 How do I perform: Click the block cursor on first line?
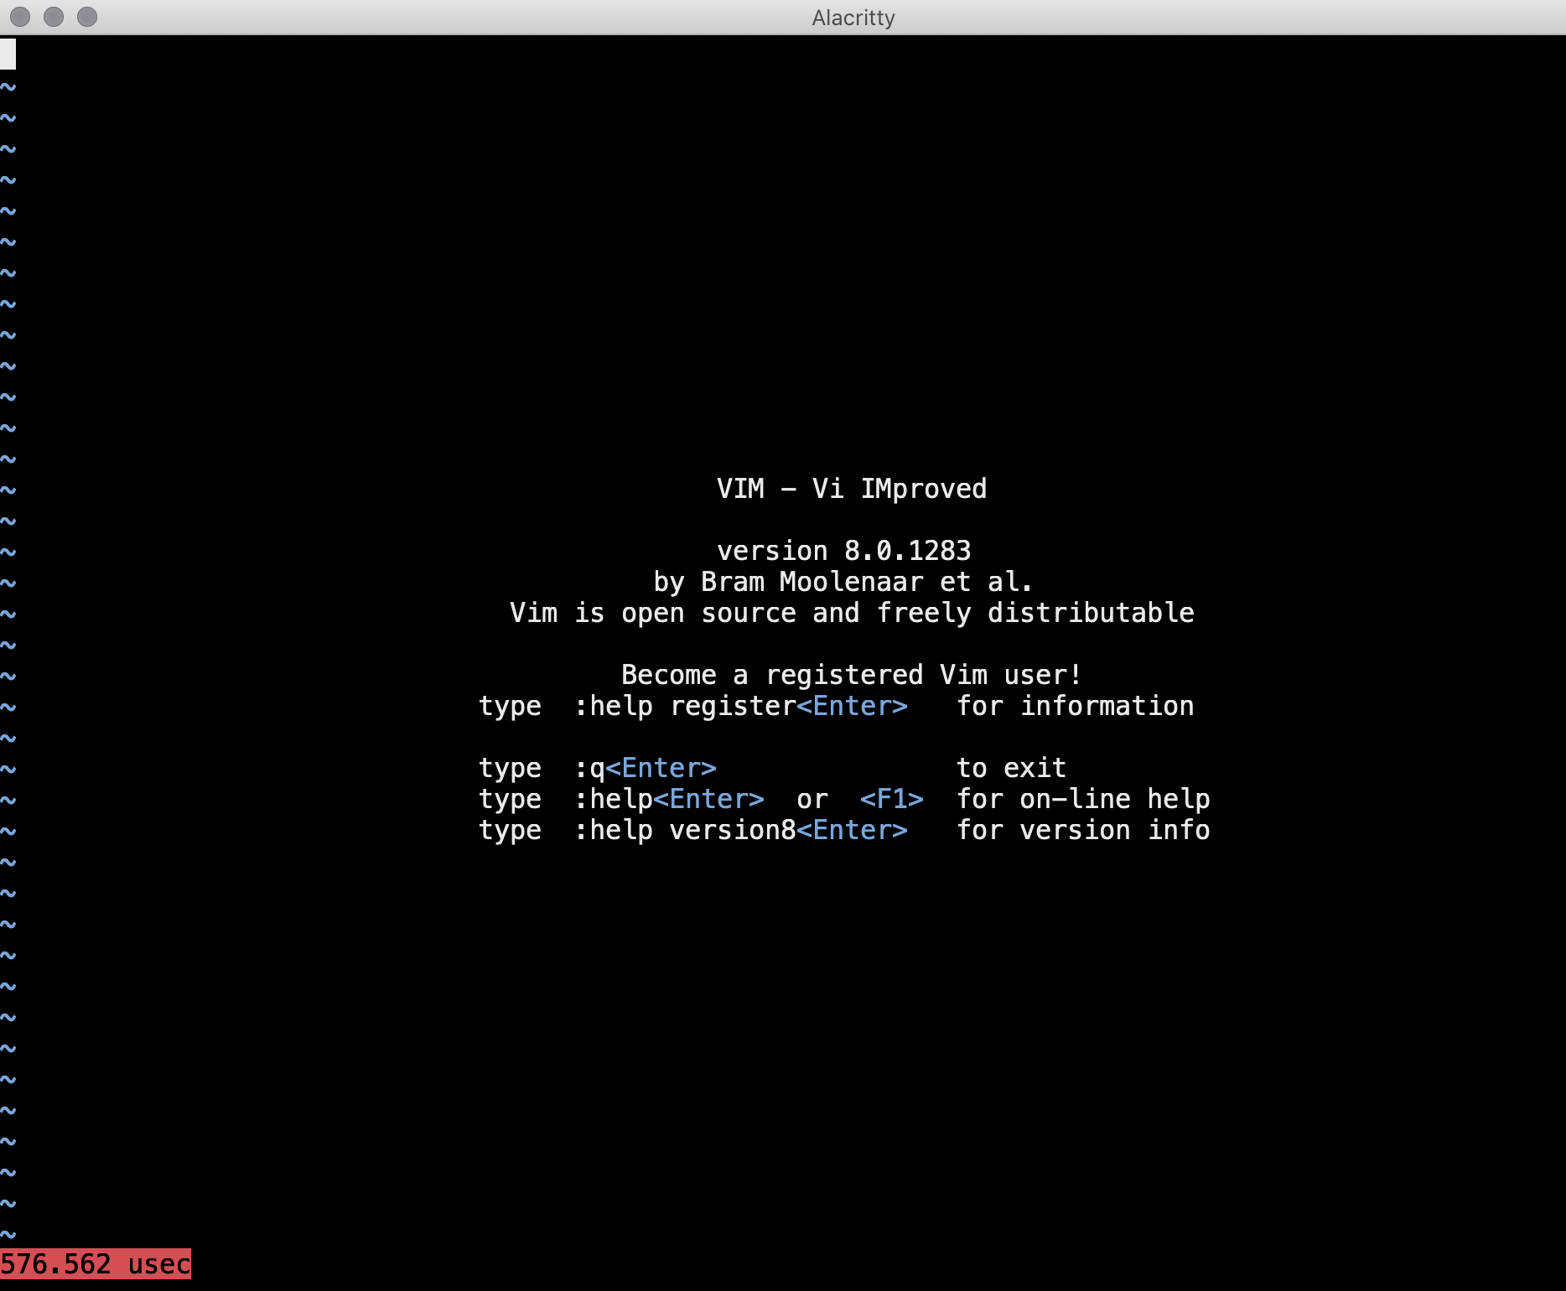click(8, 54)
